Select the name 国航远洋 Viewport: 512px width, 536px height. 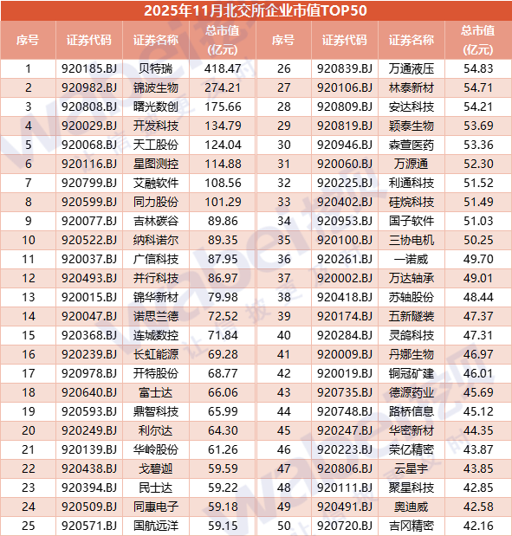[x=156, y=526]
